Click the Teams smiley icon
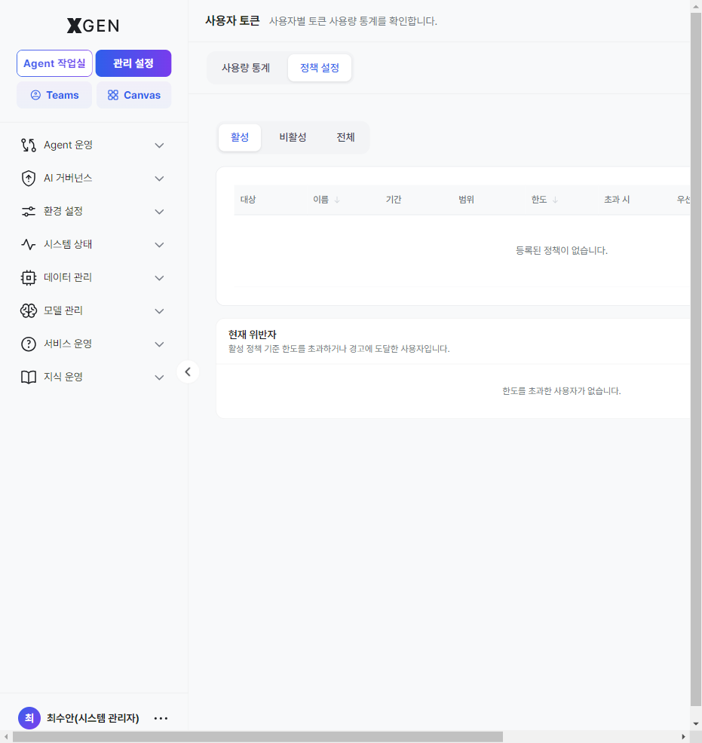702x743 pixels. click(35, 95)
